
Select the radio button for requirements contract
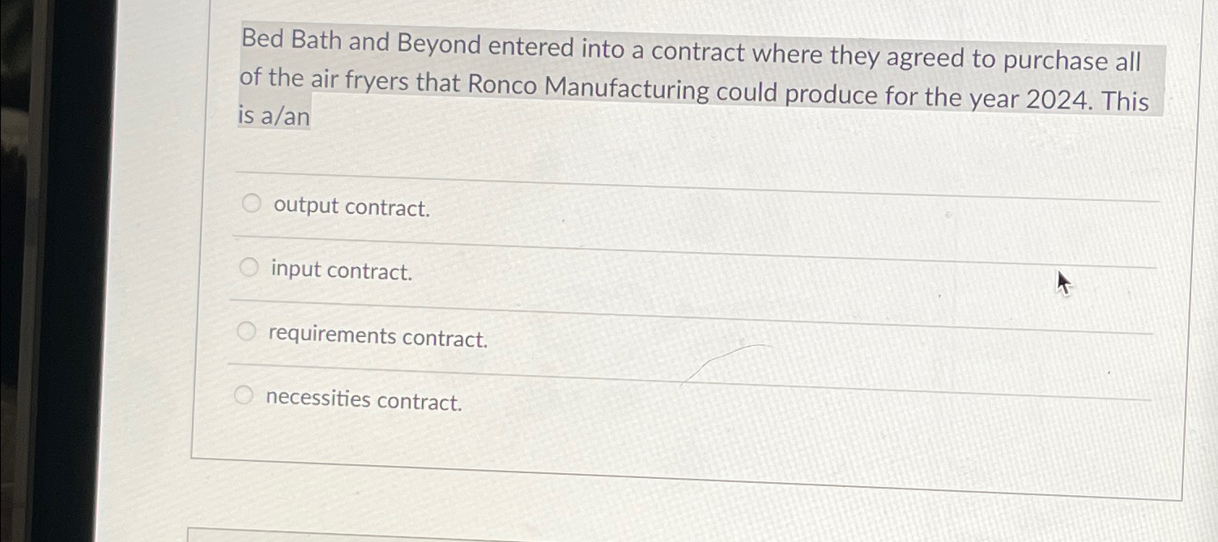pyautogui.click(x=245, y=330)
